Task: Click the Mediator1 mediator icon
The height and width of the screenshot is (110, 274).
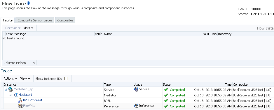Action: 15,95
